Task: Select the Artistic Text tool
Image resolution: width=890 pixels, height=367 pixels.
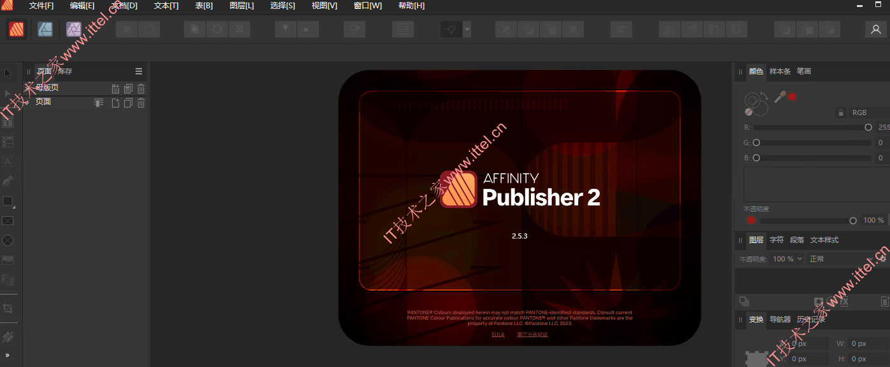Action: [x=8, y=162]
